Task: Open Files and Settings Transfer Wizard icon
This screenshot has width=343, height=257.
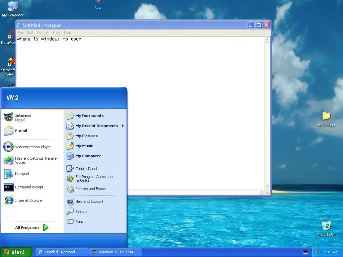Action: click(8, 160)
